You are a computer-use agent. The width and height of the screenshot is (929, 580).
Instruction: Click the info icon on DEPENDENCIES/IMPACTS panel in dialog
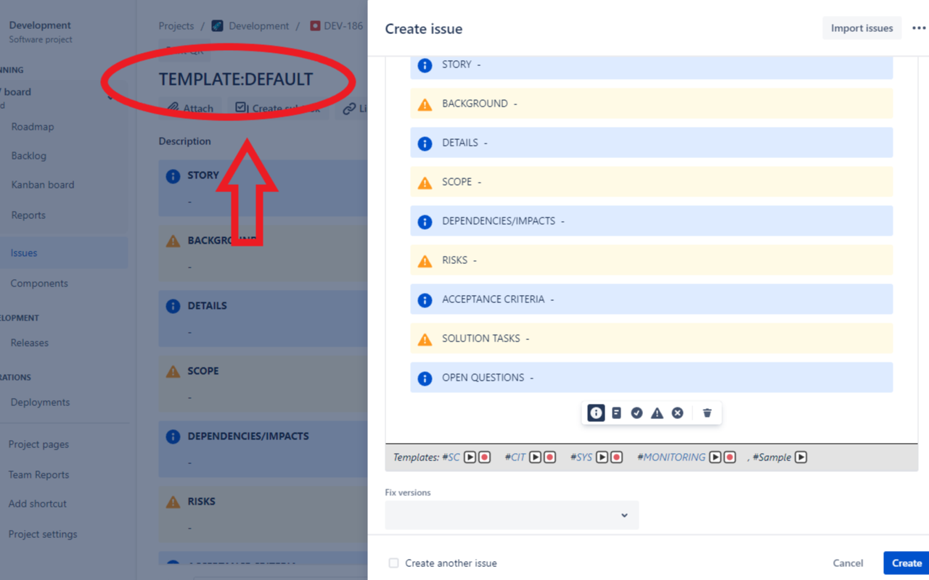tap(425, 222)
